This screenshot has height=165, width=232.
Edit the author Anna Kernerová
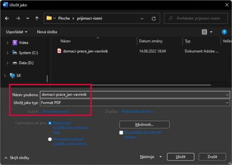point(56,111)
